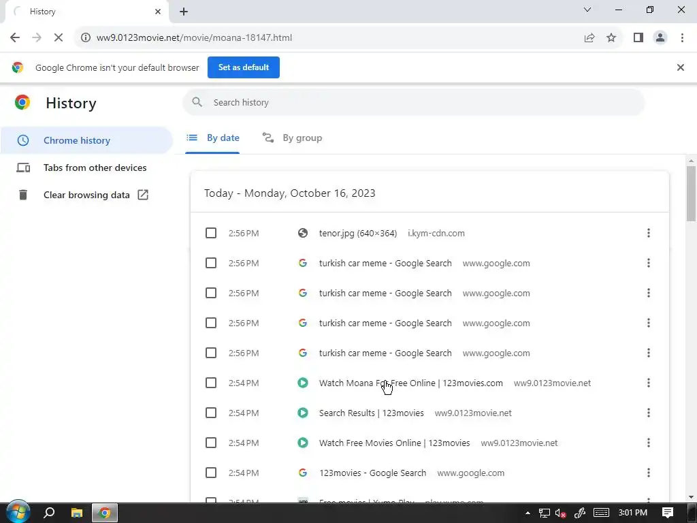Open the side panel icon
697x523 pixels.
point(638,38)
